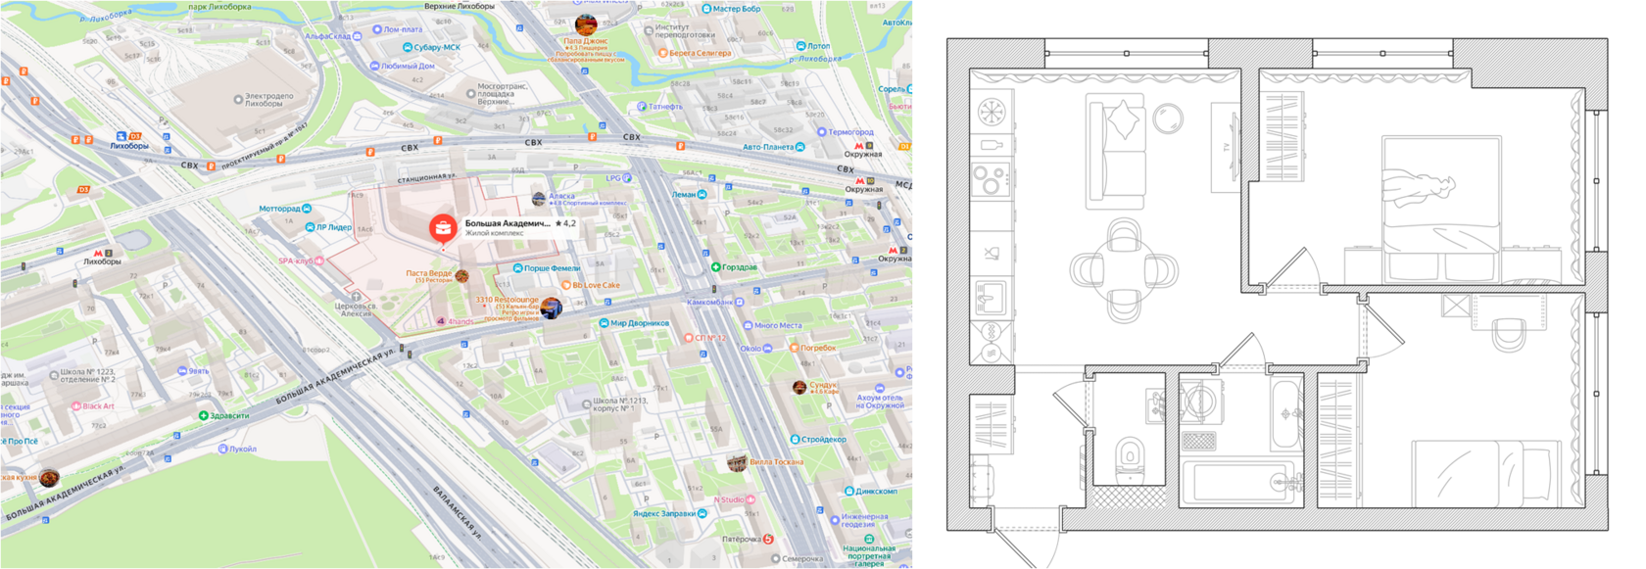The width and height of the screenshot is (1646, 569).
Task: Click the Погребок cafe icon
Action: point(794,348)
